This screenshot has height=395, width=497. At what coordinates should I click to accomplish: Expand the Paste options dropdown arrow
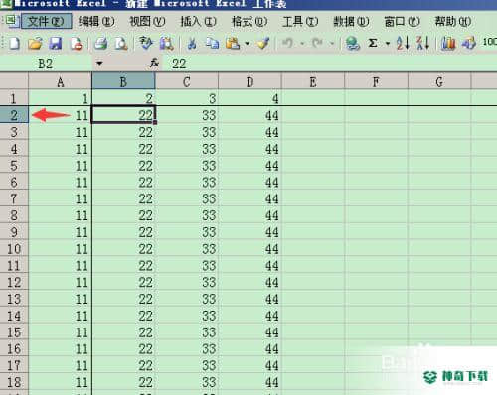pyautogui.click(x=248, y=44)
